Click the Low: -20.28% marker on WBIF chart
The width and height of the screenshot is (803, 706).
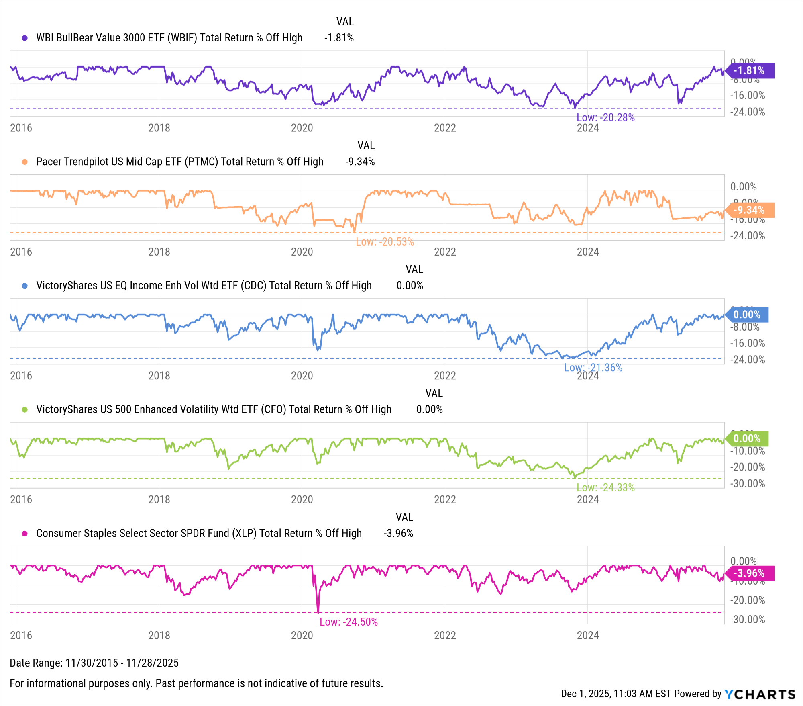(x=605, y=118)
